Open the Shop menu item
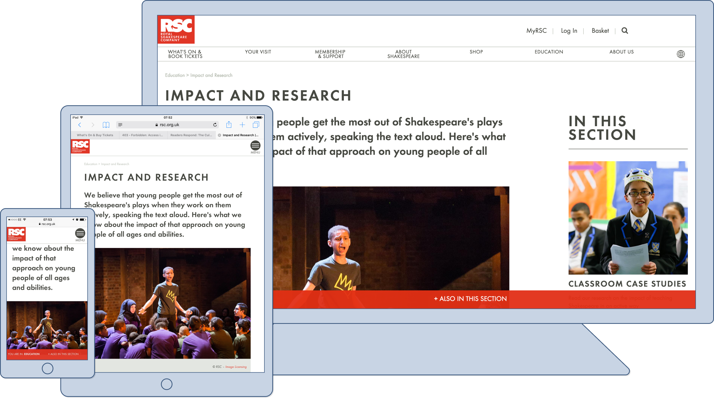The width and height of the screenshot is (714, 399). pyautogui.click(x=476, y=52)
